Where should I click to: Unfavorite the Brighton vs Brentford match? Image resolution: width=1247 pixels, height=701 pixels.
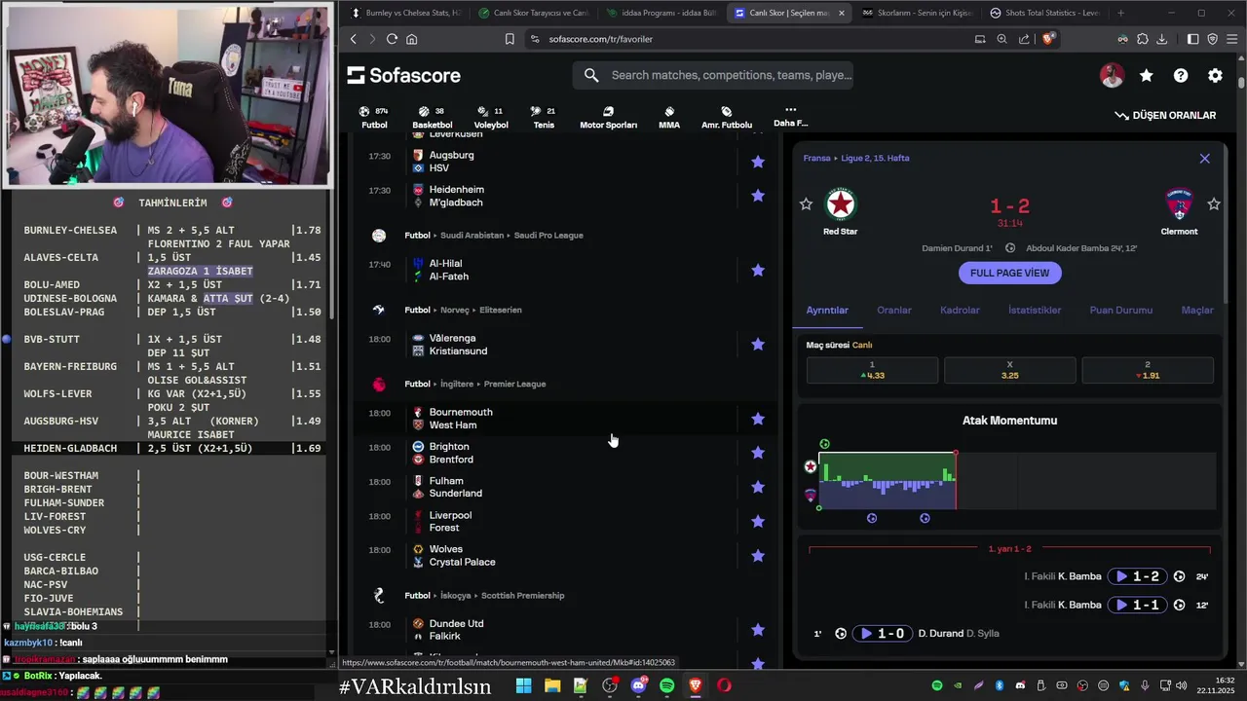[758, 453]
